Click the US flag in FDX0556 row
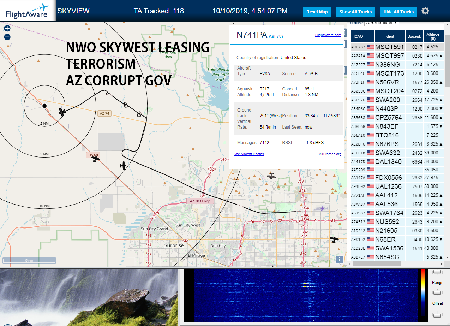 tap(370, 177)
